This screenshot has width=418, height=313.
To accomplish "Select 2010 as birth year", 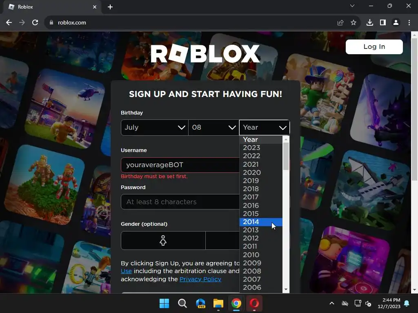I will point(261,255).
